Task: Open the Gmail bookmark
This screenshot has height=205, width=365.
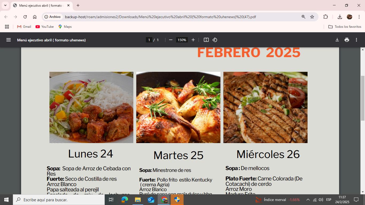Action: tap(24, 27)
